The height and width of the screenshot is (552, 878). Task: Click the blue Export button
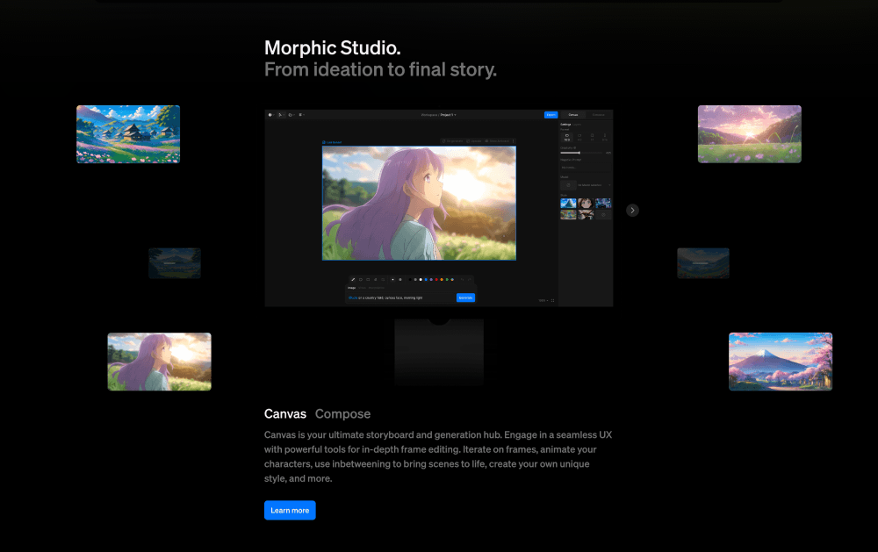[551, 115]
